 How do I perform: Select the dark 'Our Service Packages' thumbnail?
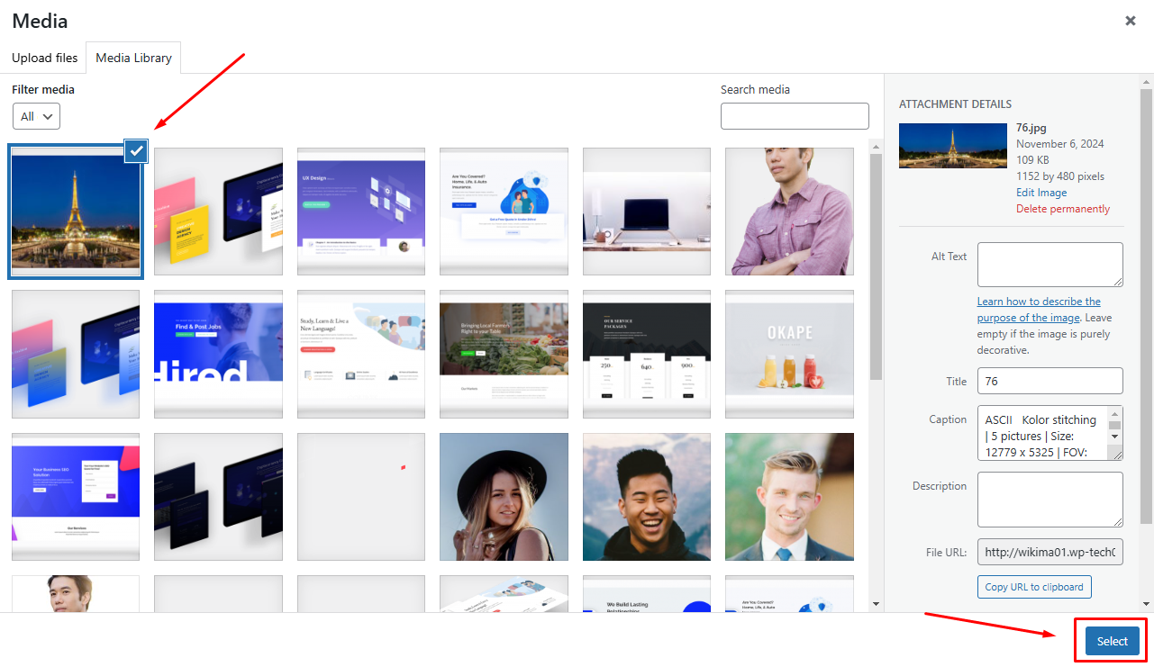click(x=647, y=354)
